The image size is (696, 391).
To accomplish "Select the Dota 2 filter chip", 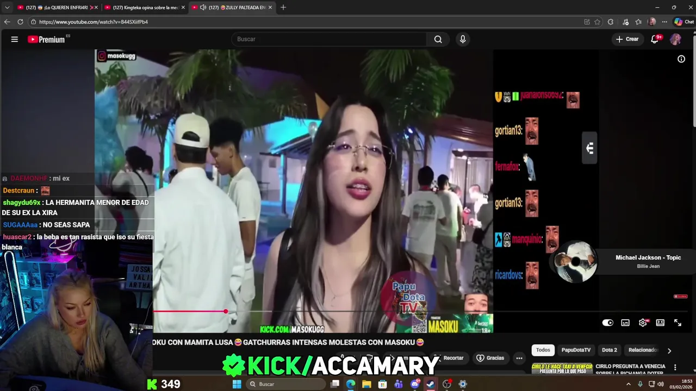I will tap(610, 350).
